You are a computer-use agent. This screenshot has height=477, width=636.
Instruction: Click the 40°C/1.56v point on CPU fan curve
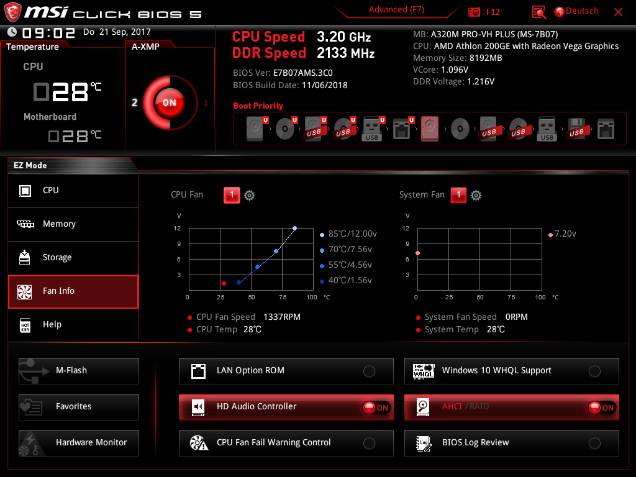(239, 283)
